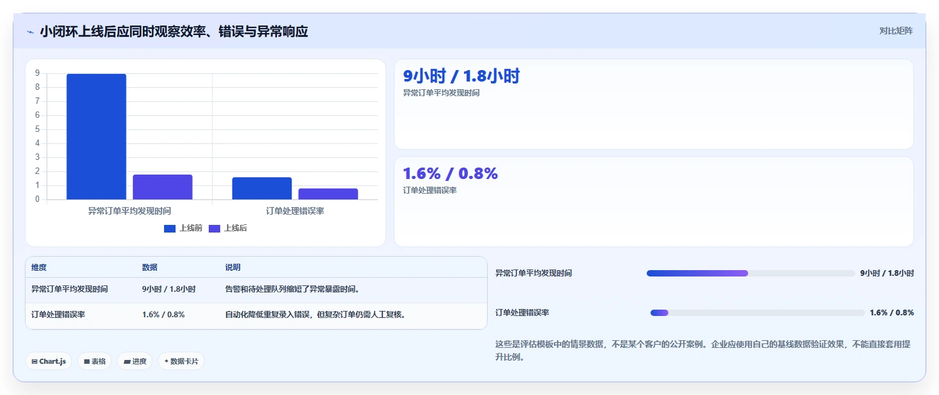Click the 异常订单平均发现时间 x-axis label
This screenshot has width=939, height=395.
pyautogui.click(x=130, y=211)
